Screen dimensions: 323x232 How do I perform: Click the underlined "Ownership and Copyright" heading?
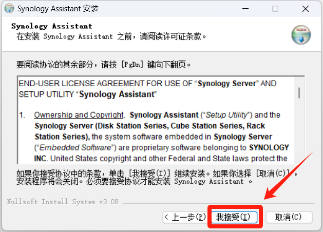pyautogui.click(x=79, y=115)
